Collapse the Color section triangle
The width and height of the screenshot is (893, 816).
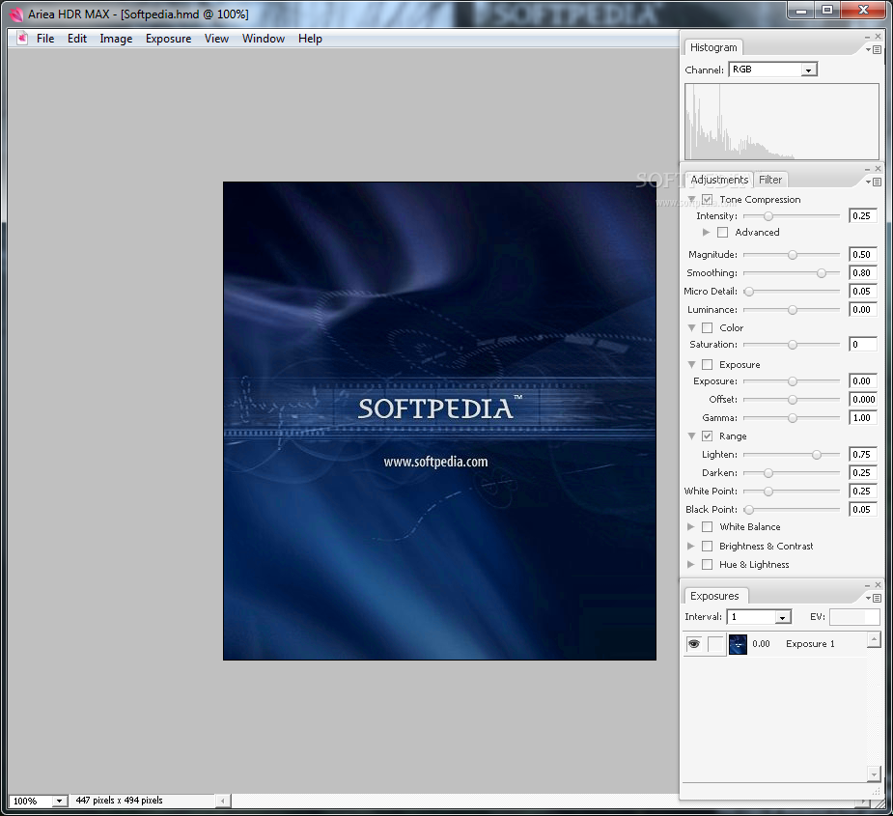point(691,328)
